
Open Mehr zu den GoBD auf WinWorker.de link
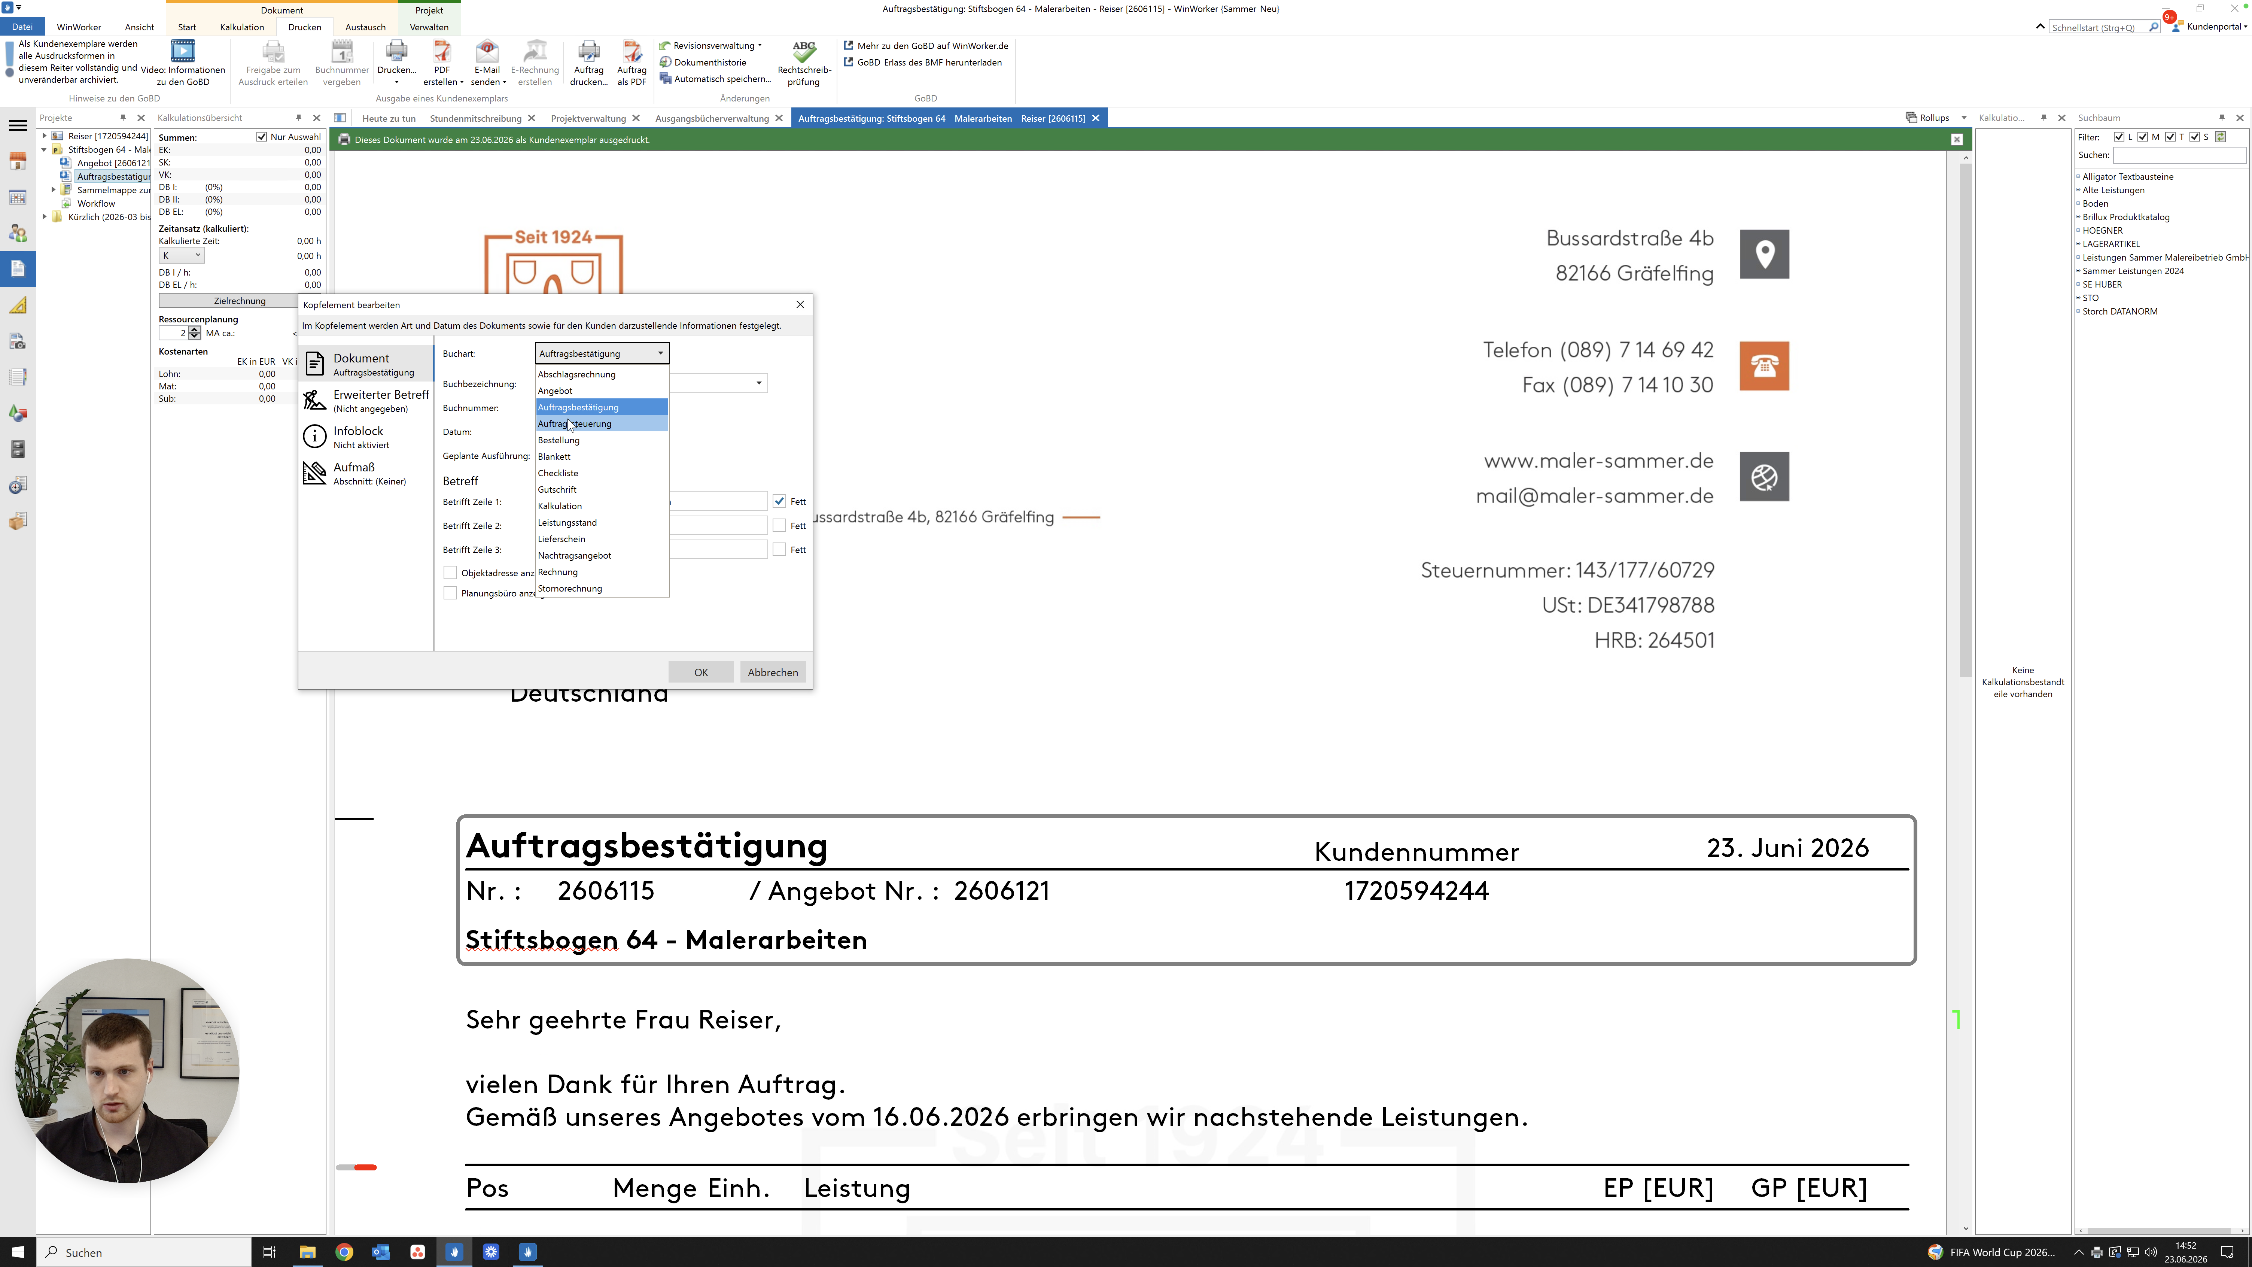926,45
